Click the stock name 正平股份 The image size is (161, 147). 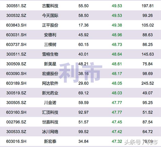click(50, 25)
